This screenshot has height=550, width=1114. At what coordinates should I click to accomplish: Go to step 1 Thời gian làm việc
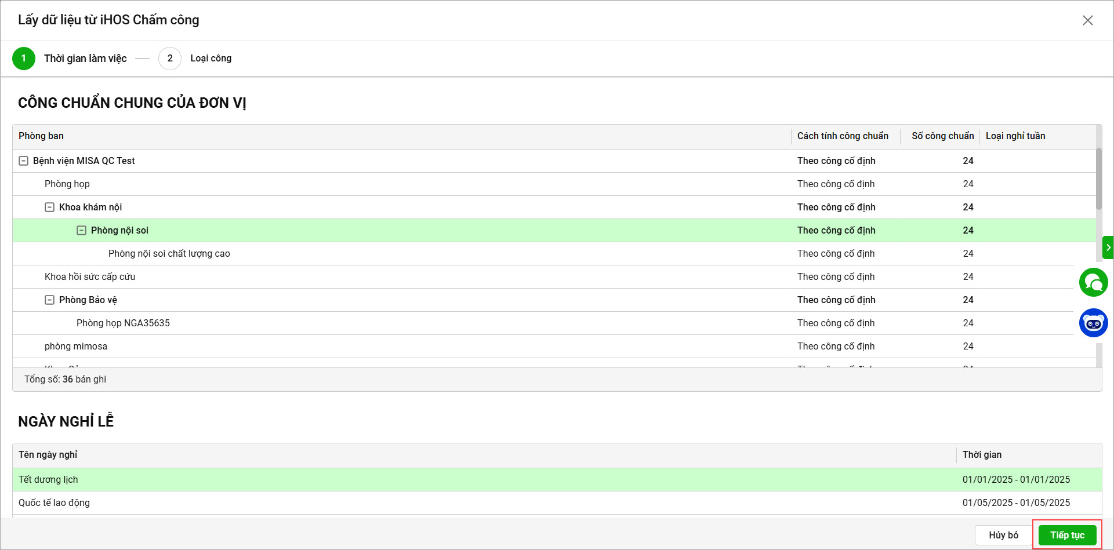tap(24, 59)
